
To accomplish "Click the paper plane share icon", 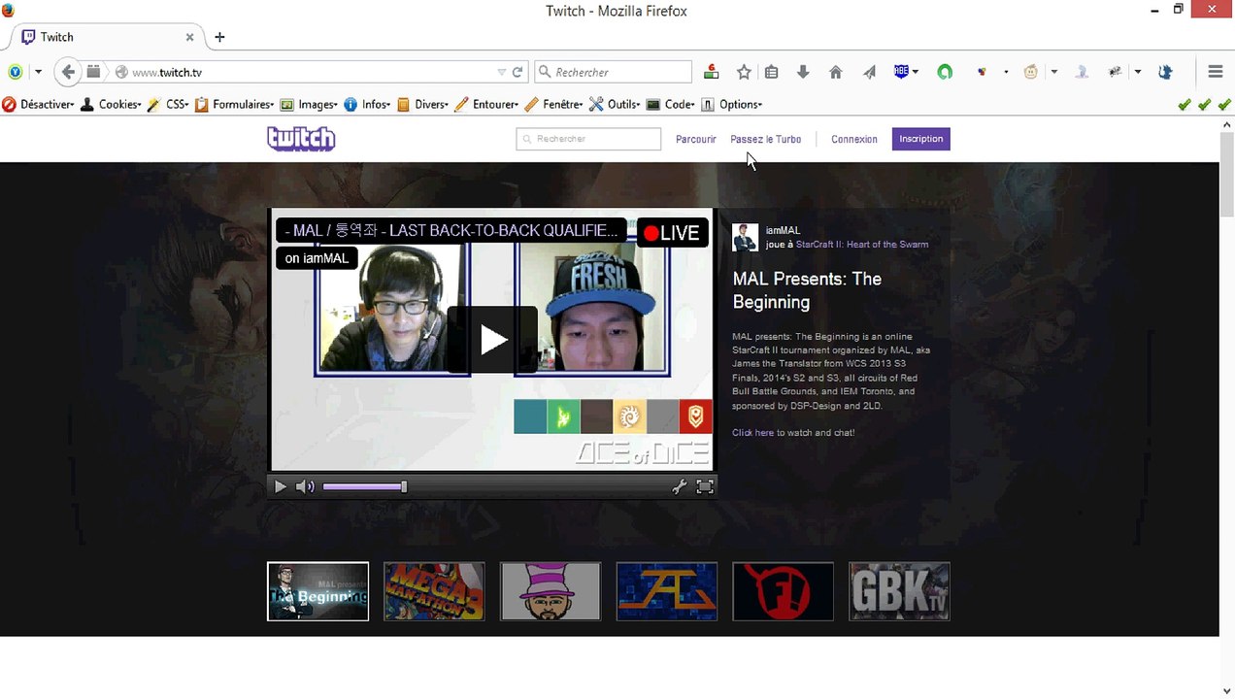I will point(870,72).
